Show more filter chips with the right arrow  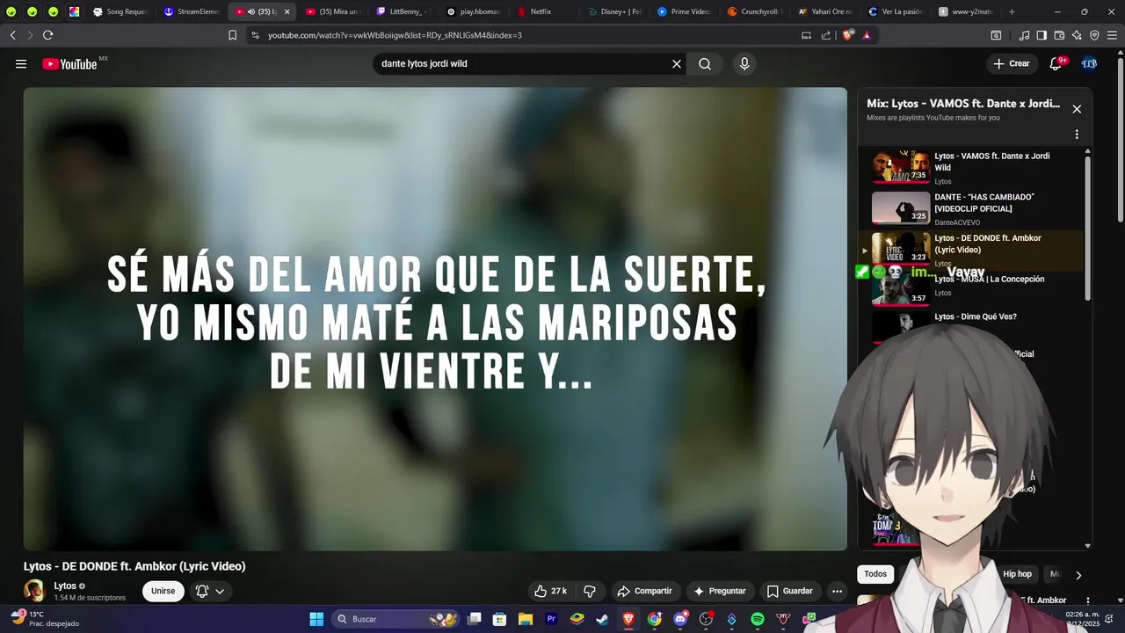pyautogui.click(x=1078, y=575)
